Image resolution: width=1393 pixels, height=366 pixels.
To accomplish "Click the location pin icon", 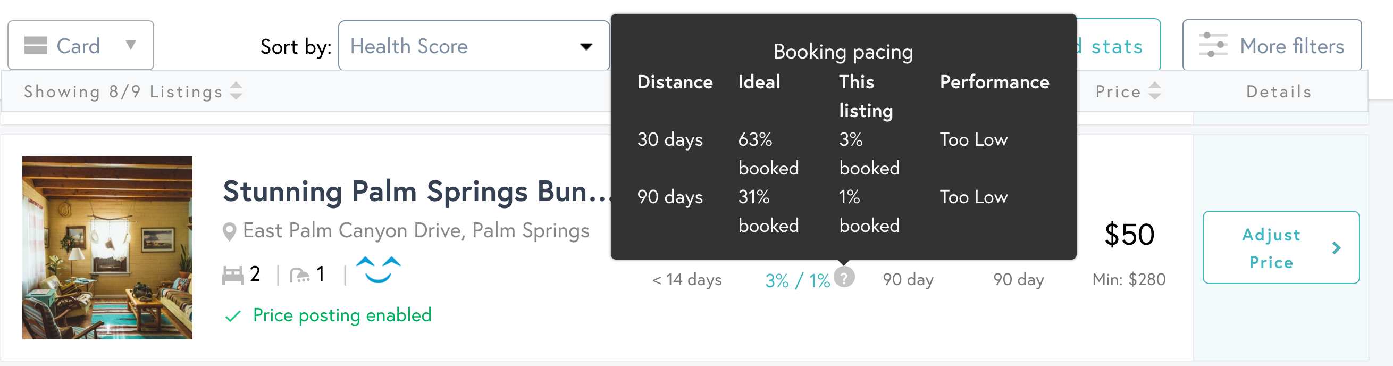I will tap(229, 232).
